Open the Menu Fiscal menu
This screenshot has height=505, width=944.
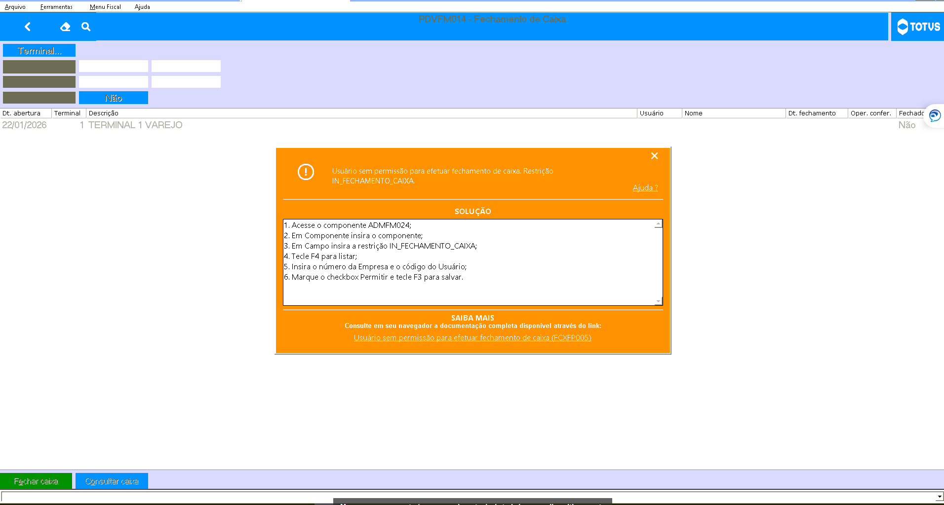(105, 7)
